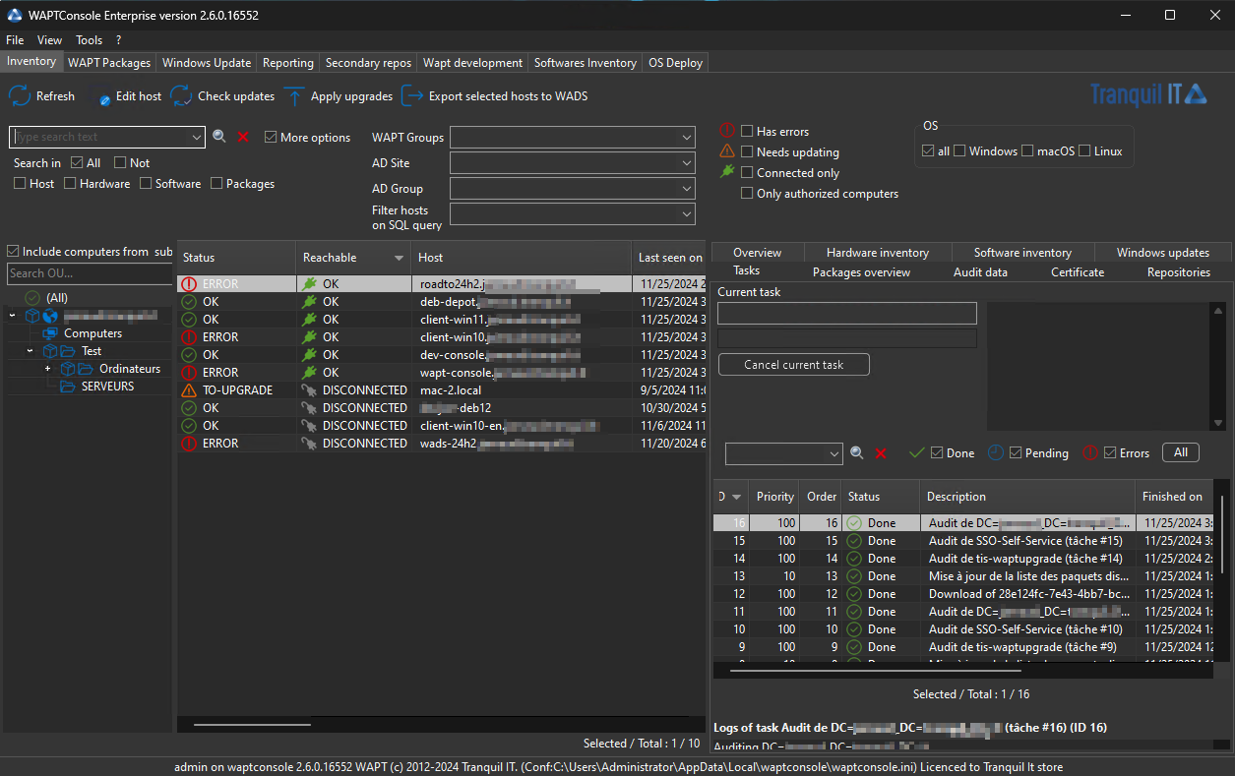Enable the Not checkbox

coord(120,163)
